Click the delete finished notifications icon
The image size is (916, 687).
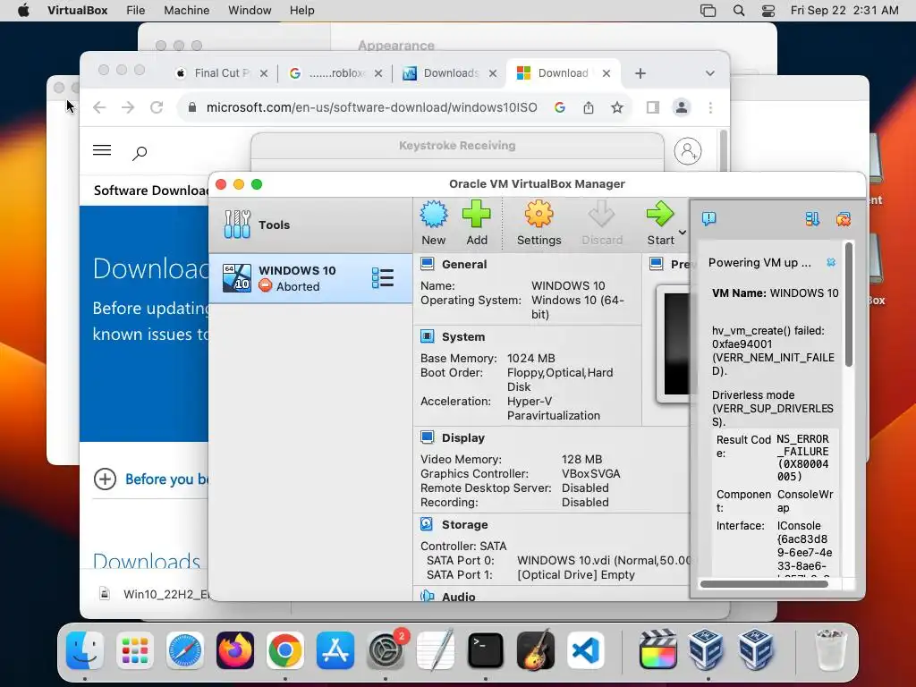click(x=843, y=219)
